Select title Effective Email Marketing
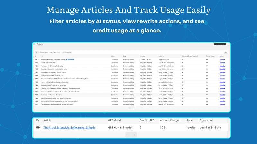This screenshot has height=144, width=257. [x=61, y=89]
